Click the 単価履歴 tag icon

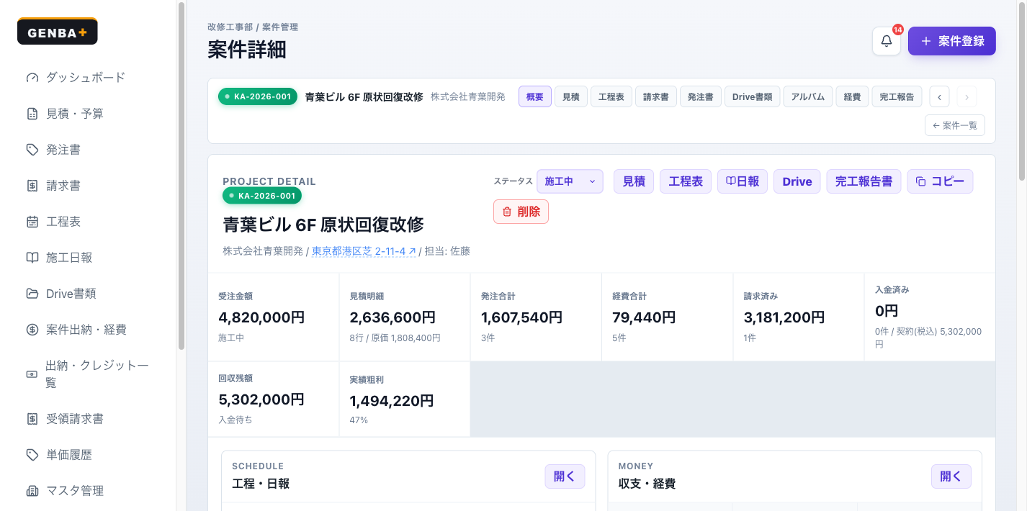32,455
